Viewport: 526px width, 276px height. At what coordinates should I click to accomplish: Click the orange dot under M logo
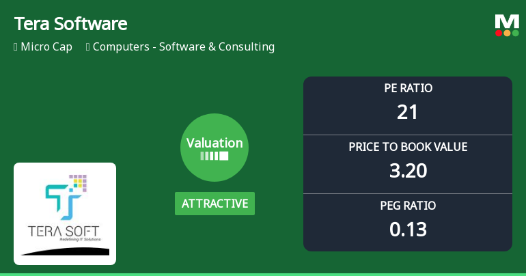pos(507,33)
